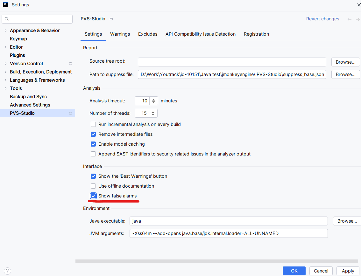Expand Appearance & Behavior section

pos(5,31)
